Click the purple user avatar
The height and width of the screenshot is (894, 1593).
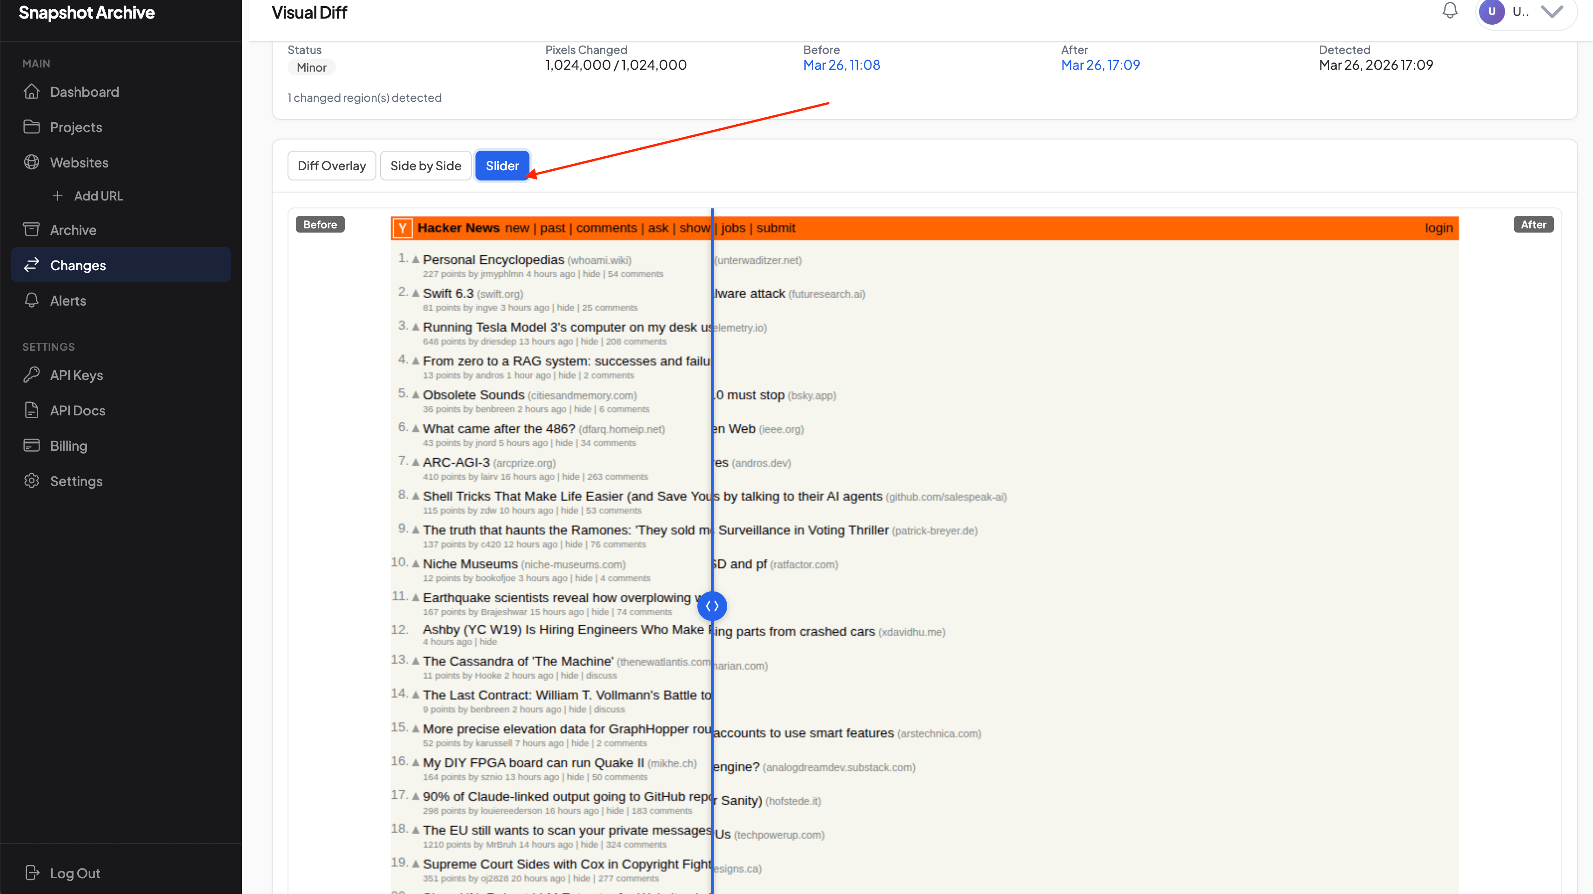click(1492, 11)
